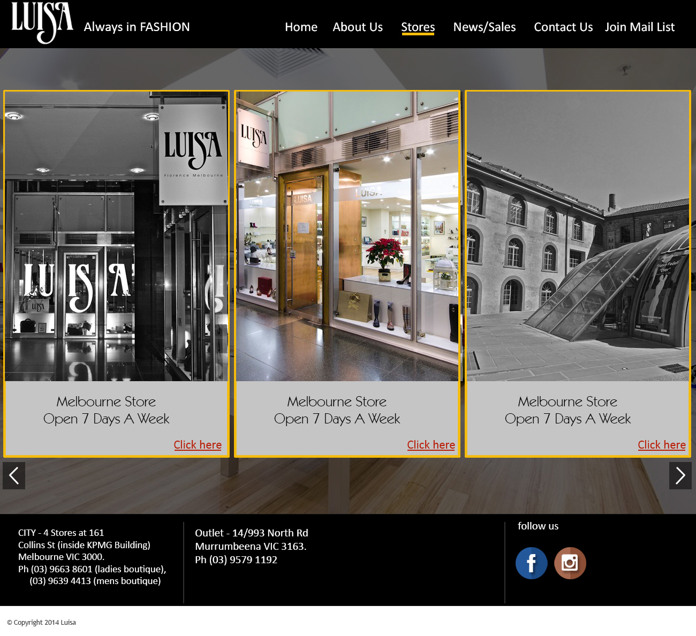This screenshot has width=696, height=636.
Task: Click the '© Copyright 2014 Luisa' notice
Action: (x=41, y=622)
